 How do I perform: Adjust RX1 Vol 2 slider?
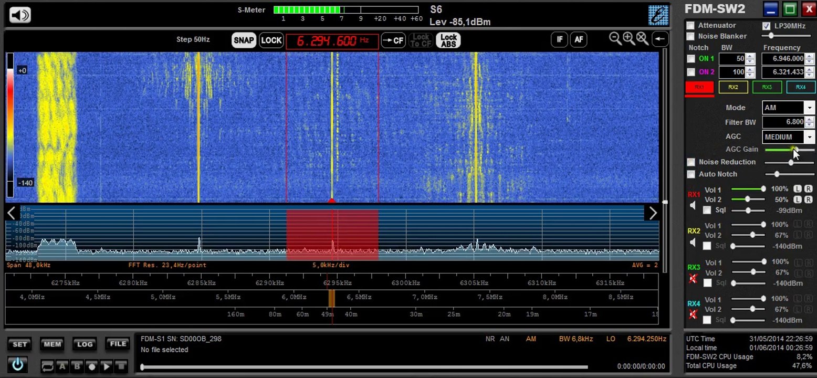coord(748,199)
